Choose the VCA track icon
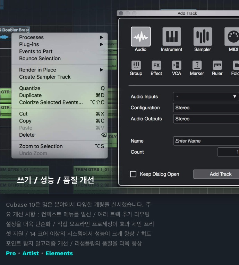Image resolution: width=239 pixels, height=265 pixels. (177, 65)
